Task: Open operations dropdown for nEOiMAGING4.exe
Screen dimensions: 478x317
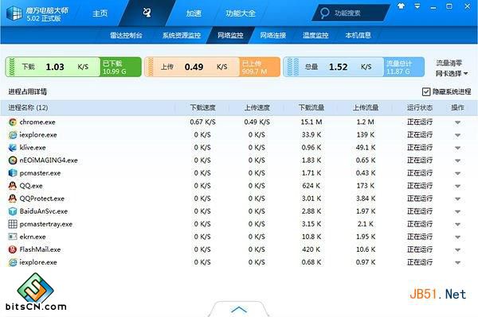Action: coord(457,160)
